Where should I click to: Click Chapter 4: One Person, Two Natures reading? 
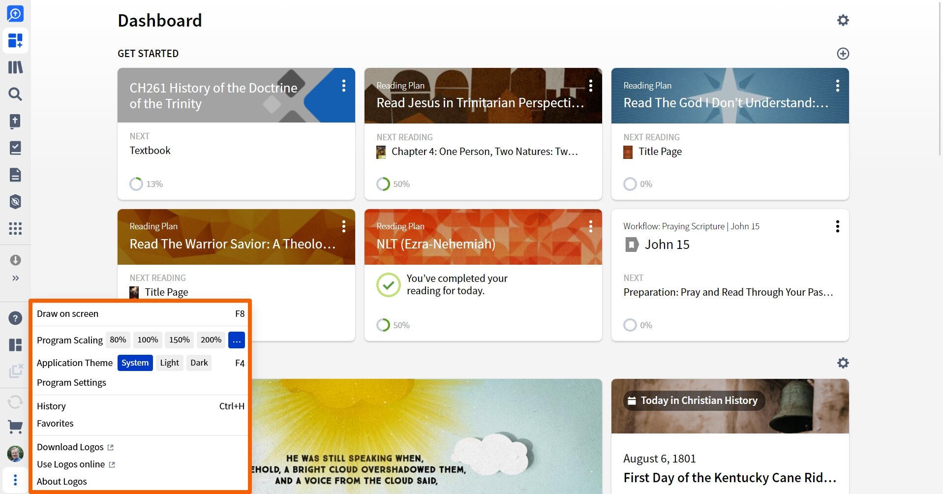click(485, 152)
